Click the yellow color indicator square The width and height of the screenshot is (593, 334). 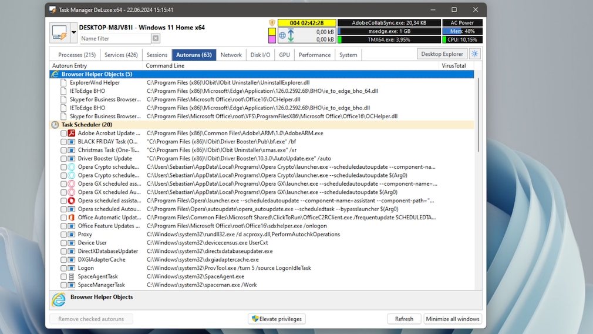(272, 31)
